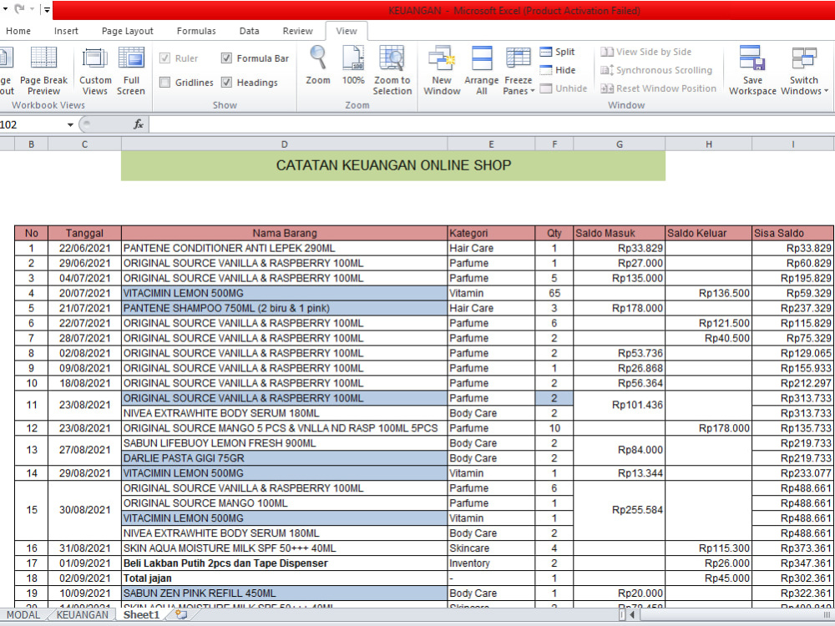The width and height of the screenshot is (835, 626).
Task: Click Save Workspace icon
Action: coord(752,58)
